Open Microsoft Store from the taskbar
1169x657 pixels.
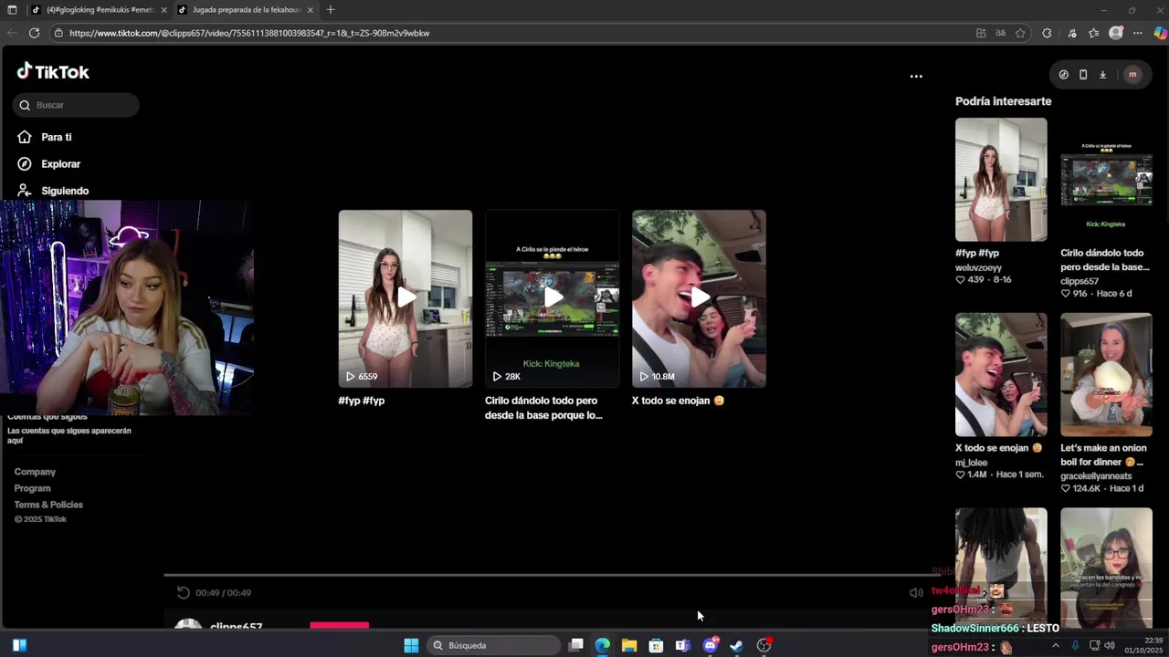pyautogui.click(x=656, y=645)
